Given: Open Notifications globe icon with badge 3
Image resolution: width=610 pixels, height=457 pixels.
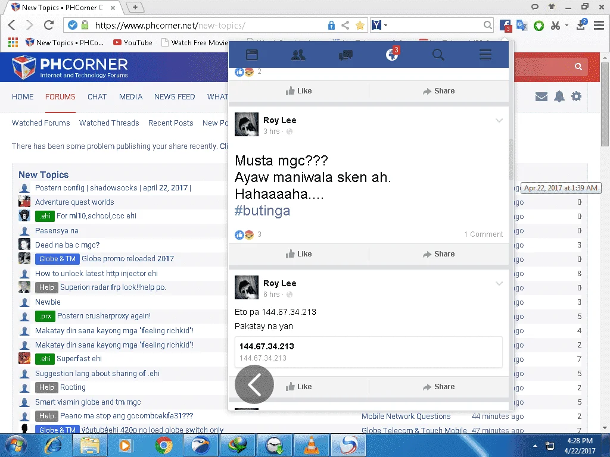Looking at the screenshot, I should 392,54.
